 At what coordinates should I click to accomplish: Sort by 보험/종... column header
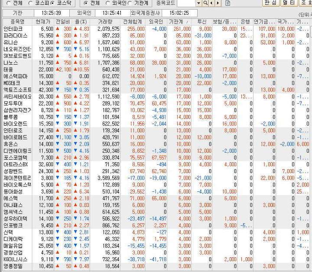pyautogui.click(x=224, y=22)
